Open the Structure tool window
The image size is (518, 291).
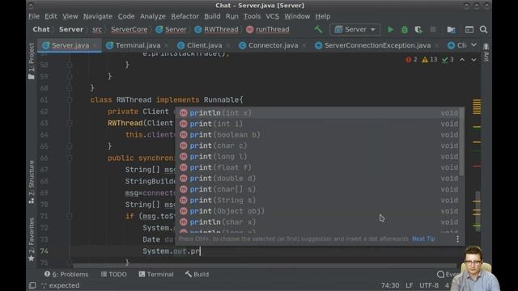point(32,182)
